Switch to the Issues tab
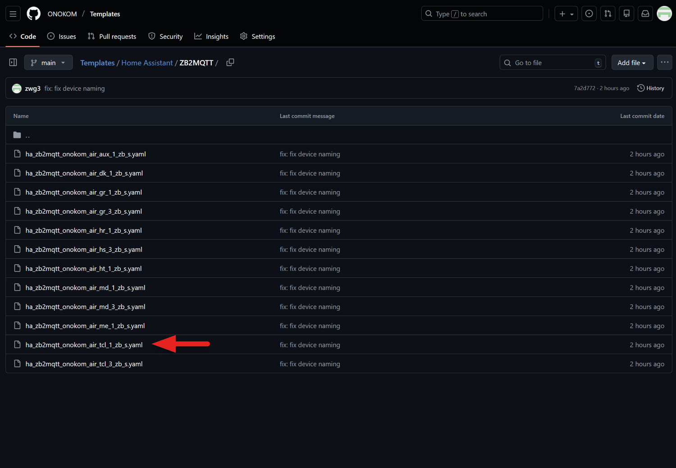This screenshot has width=676, height=468. point(62,37)
